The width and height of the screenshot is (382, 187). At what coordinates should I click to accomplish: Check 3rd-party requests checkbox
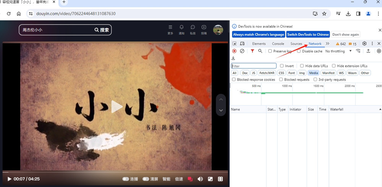click(x=315, y=80)
